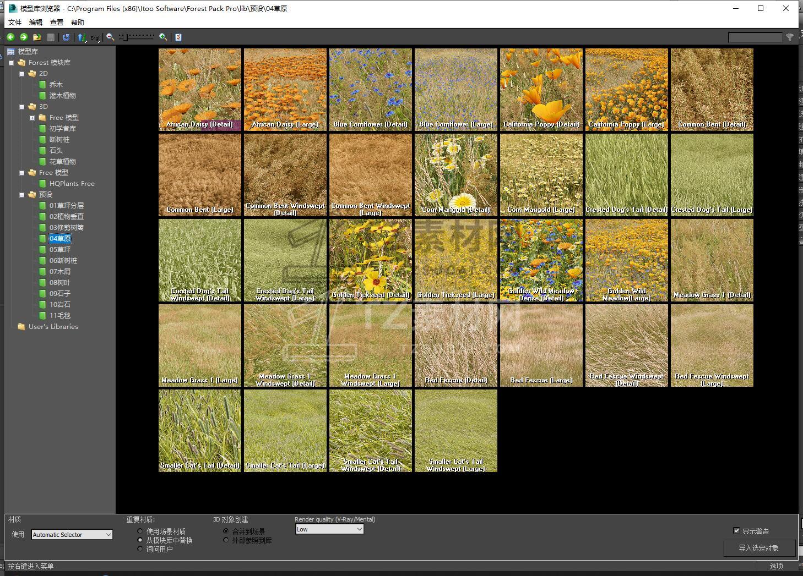Expand the Free 模型 node under 3D

coord(32,118)
